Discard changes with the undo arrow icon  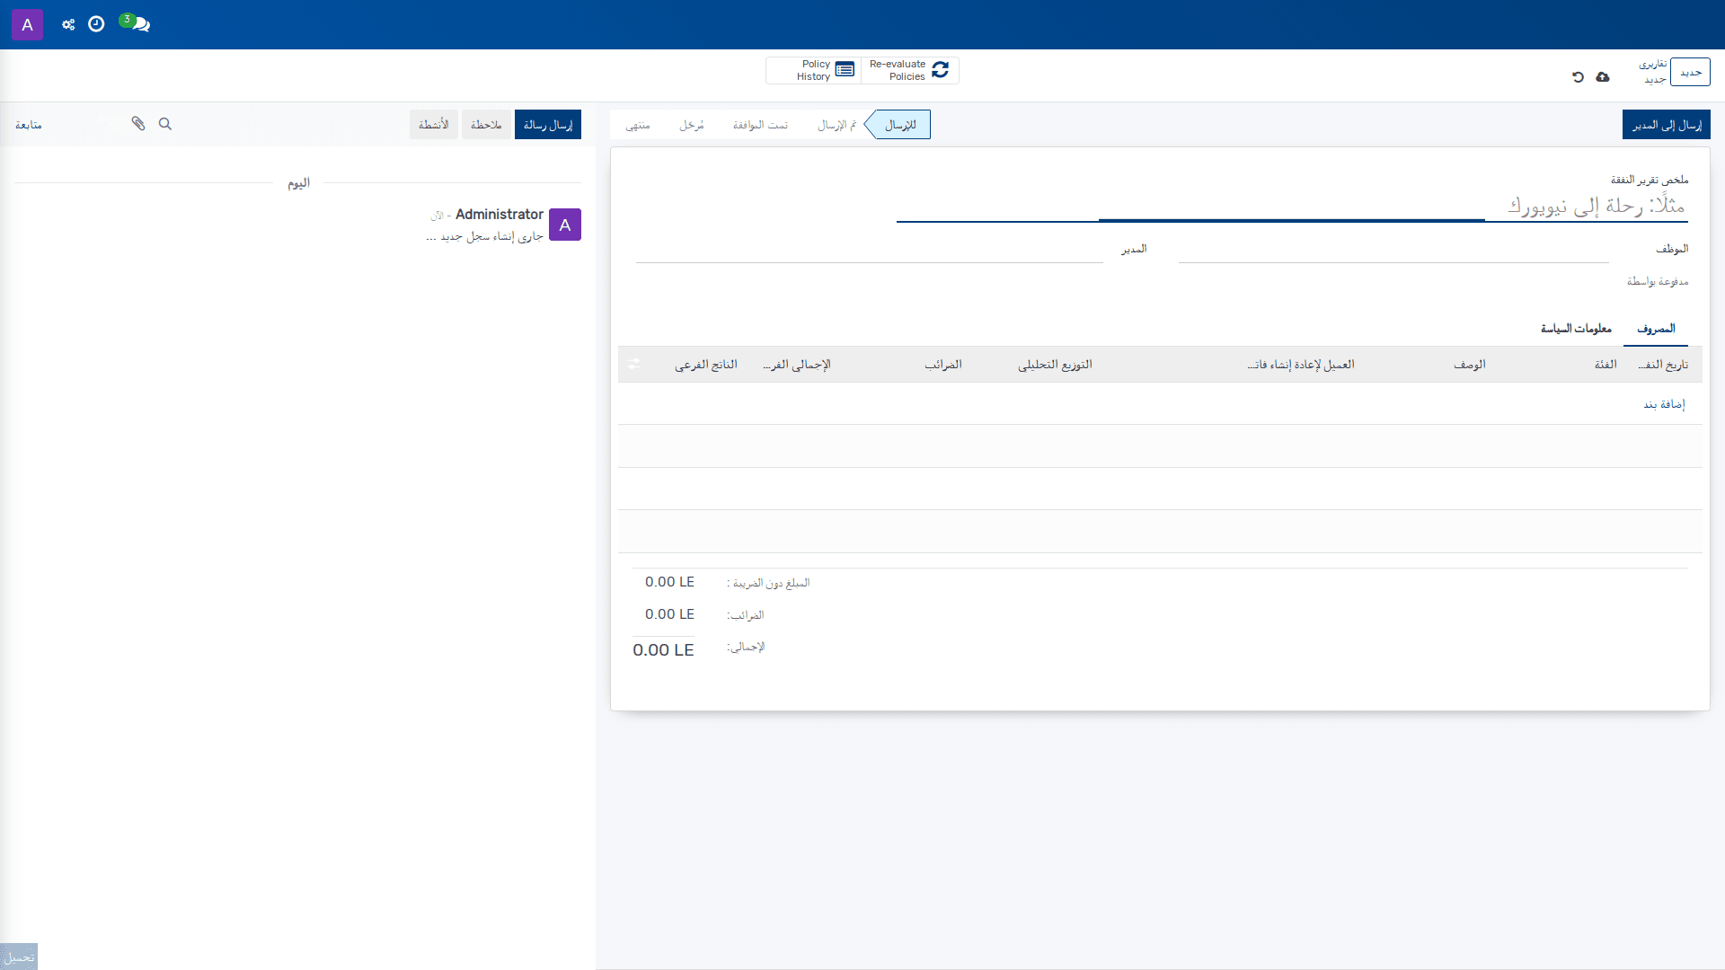click(1578, 77)
